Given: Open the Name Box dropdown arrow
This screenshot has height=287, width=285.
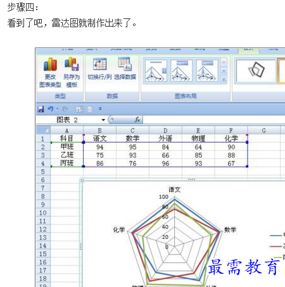Looking at the screenshot, I should (x=103, y=120).
